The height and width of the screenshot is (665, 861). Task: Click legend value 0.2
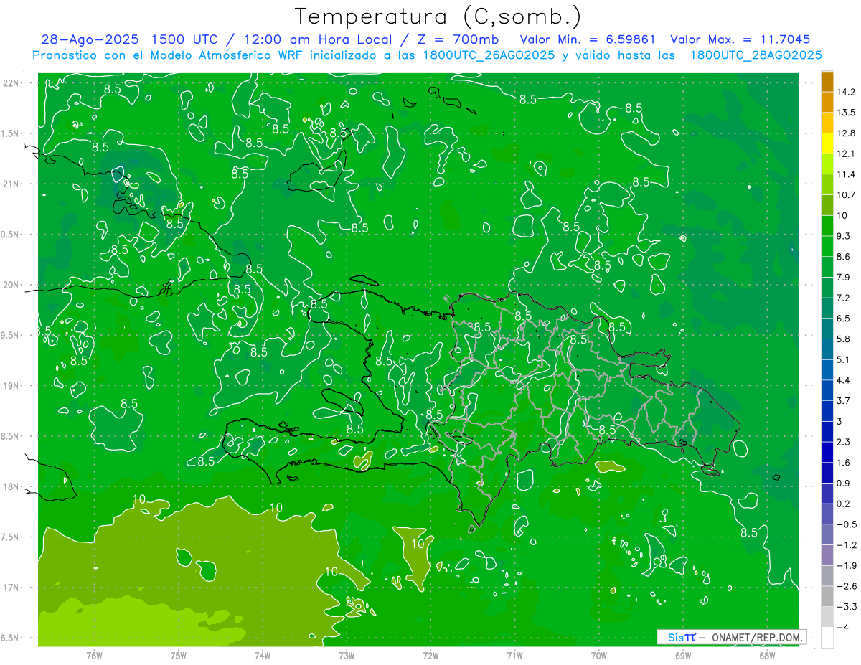[x=844, y=504]
